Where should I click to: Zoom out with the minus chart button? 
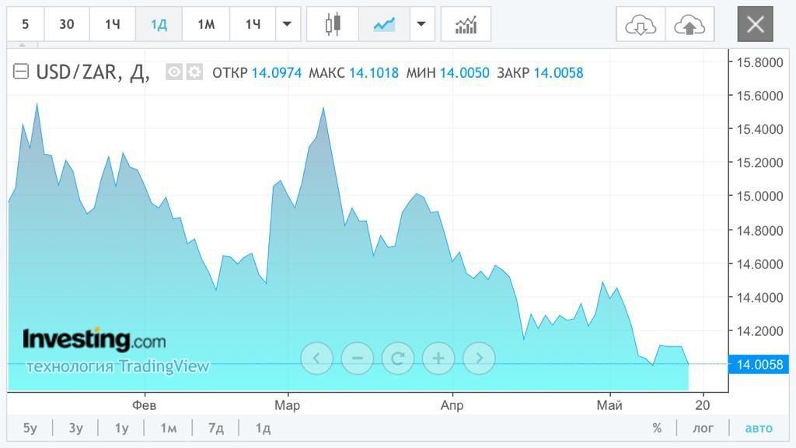tap(358, 358)
